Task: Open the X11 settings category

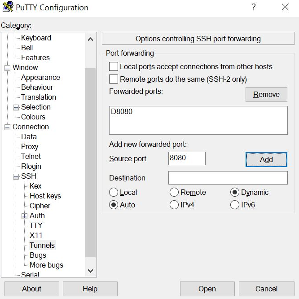Action: 36,235
